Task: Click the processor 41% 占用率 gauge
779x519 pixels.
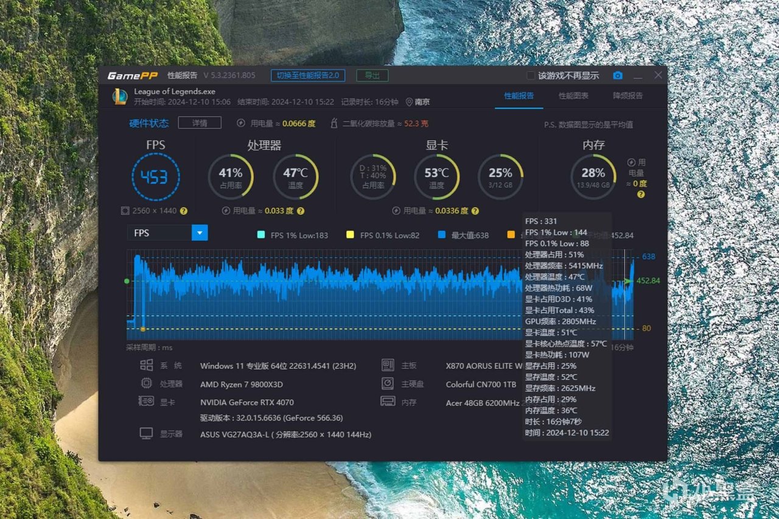Action: 231,176
